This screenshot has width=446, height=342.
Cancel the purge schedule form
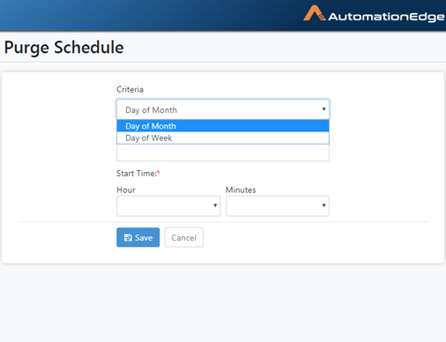click(x=183, y=237)
